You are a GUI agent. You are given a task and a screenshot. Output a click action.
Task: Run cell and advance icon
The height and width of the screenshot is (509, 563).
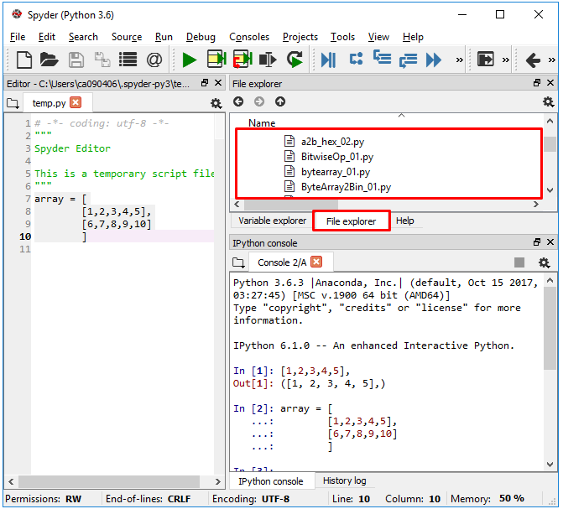coord(242,60)
